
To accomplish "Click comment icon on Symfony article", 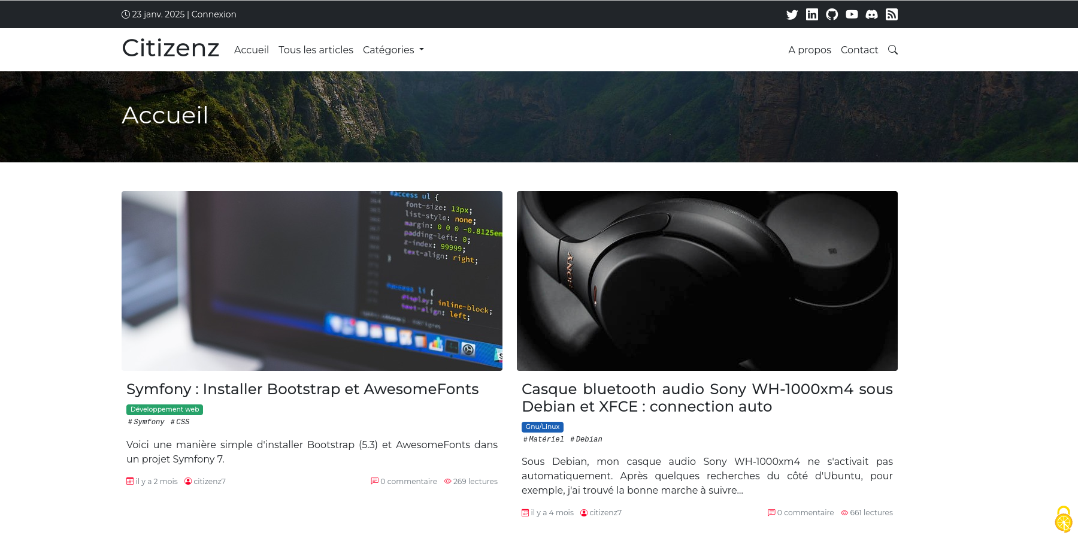I will 374,481.
